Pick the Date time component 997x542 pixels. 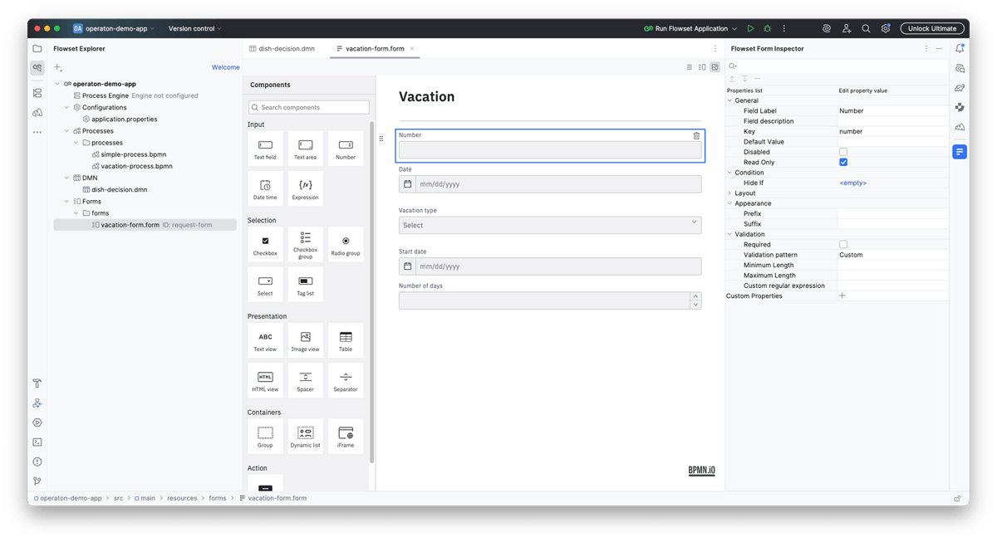(x=265, y=189)
